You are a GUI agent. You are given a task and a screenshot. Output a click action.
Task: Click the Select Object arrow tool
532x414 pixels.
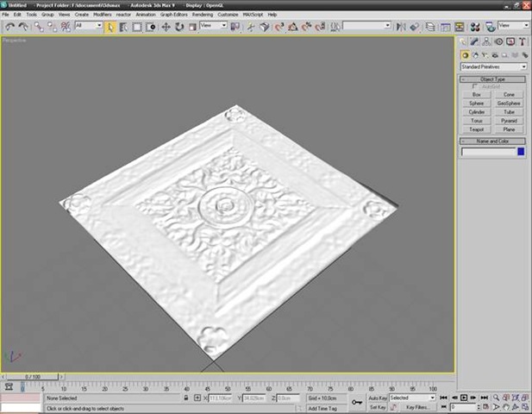110,27
